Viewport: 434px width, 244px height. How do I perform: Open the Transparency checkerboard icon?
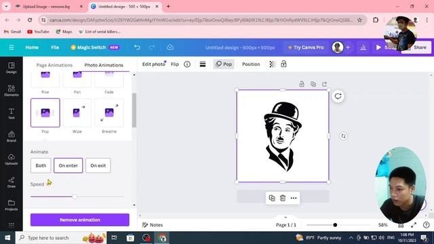[272, 64]
